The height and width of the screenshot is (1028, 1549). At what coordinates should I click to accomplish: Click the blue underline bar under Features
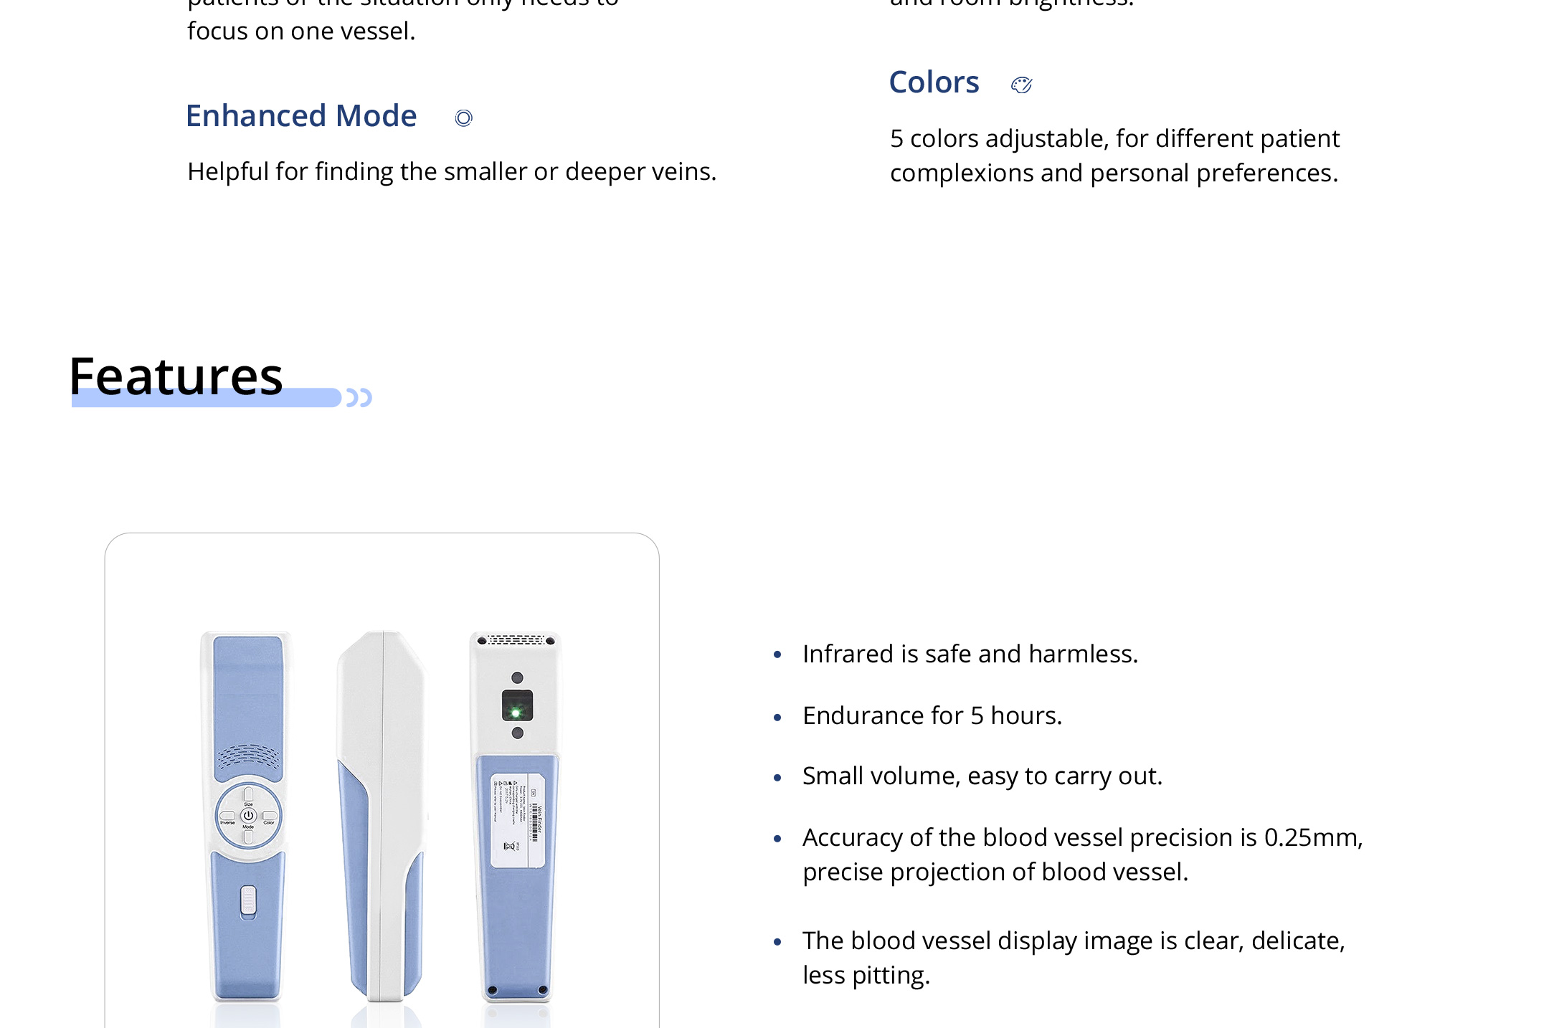[x=207, y=399]
